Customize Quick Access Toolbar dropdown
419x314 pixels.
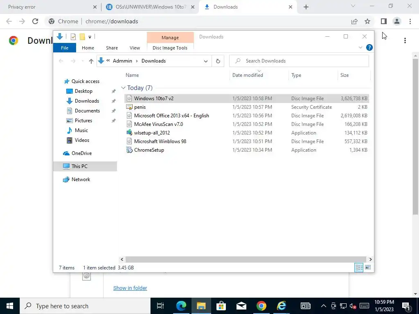(90, 37)
